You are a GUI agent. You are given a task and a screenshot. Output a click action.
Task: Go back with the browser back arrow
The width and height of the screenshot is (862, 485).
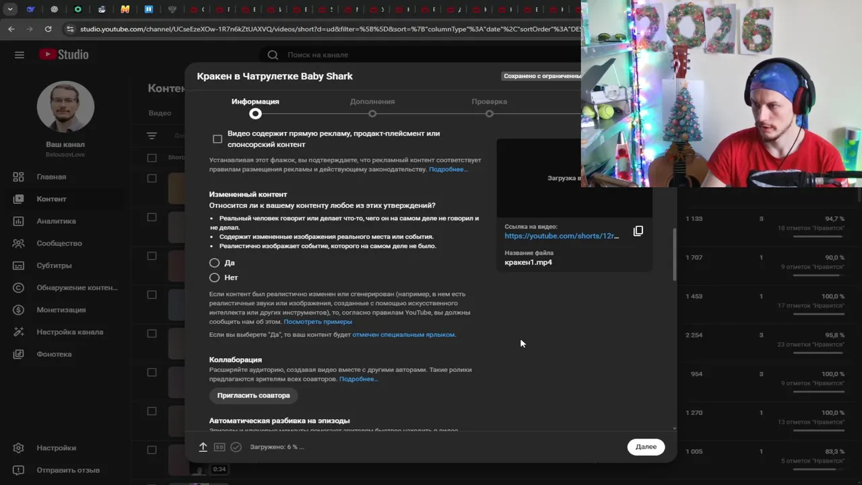pos(11,29)
